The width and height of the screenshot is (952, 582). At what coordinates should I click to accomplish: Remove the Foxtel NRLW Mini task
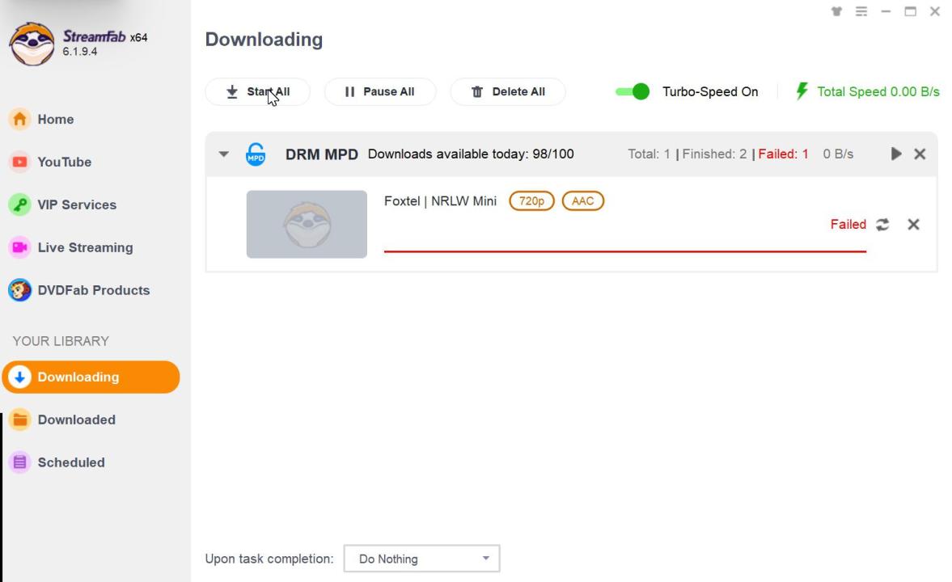pos(913,225)
